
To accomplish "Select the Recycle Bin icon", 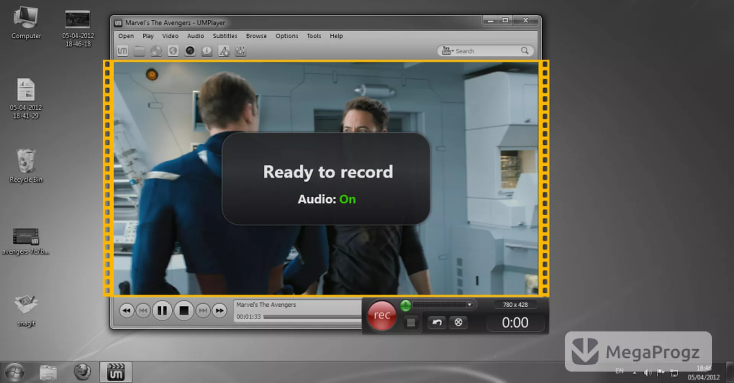I will [x=26, y=166].
